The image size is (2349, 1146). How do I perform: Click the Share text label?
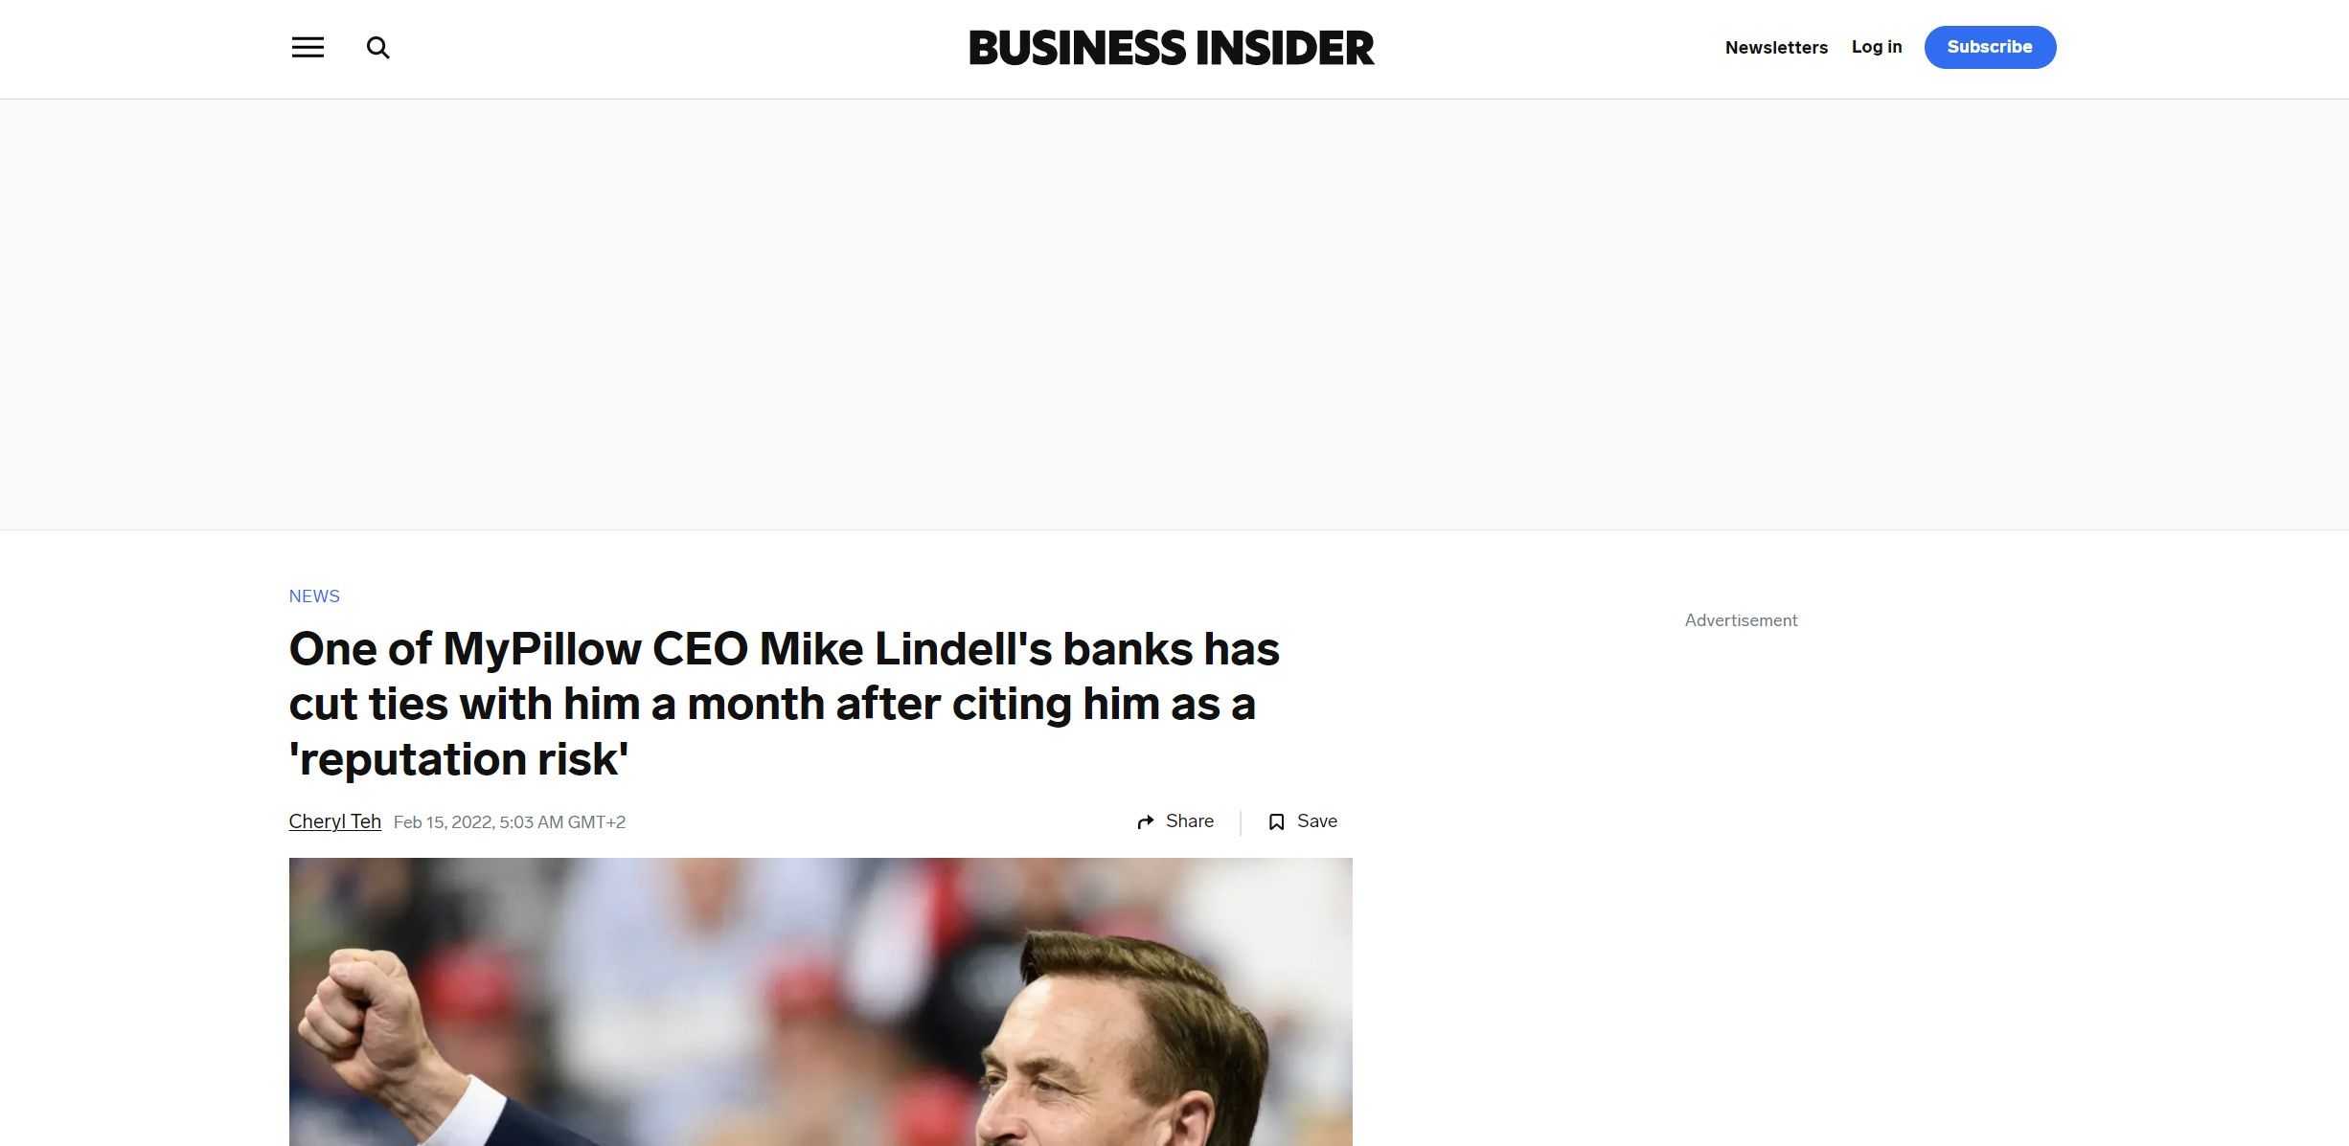pos(1189,821)
